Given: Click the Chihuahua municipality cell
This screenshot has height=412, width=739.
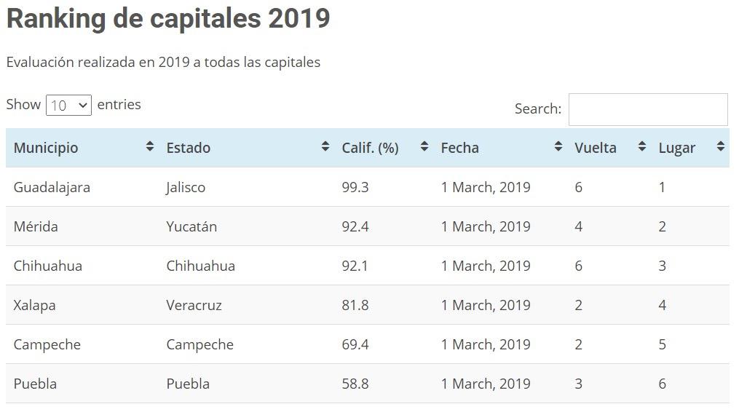Looking at the screenshot, I should (x=48, y=266).
